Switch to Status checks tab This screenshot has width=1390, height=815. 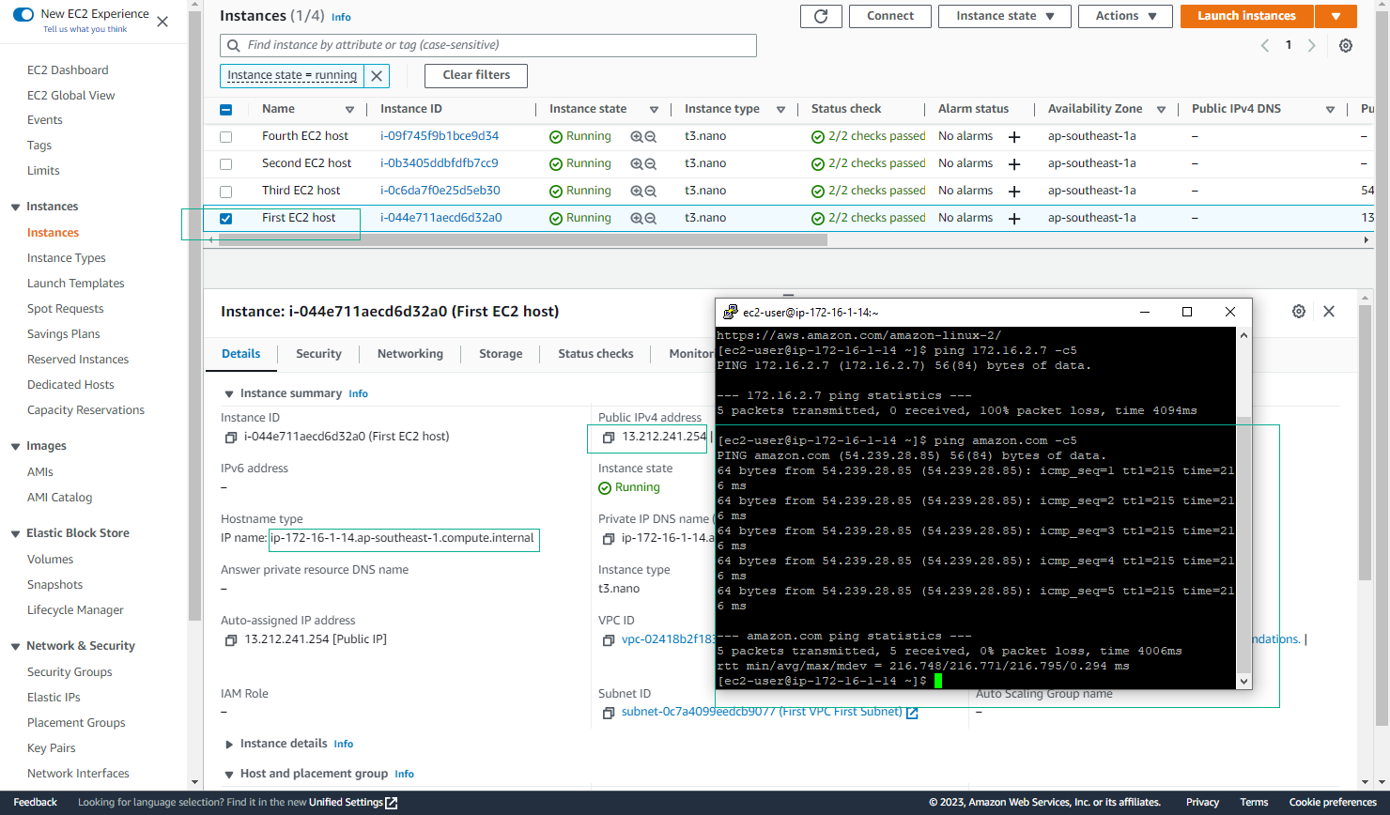(x=595, y=354)
